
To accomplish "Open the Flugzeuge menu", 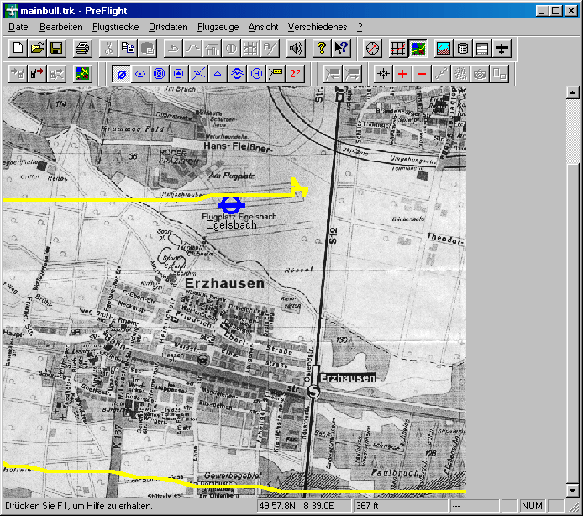I will (218, 27).
